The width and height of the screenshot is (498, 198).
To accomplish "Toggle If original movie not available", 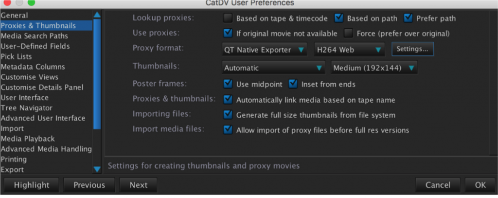I will tap(228, 33).
